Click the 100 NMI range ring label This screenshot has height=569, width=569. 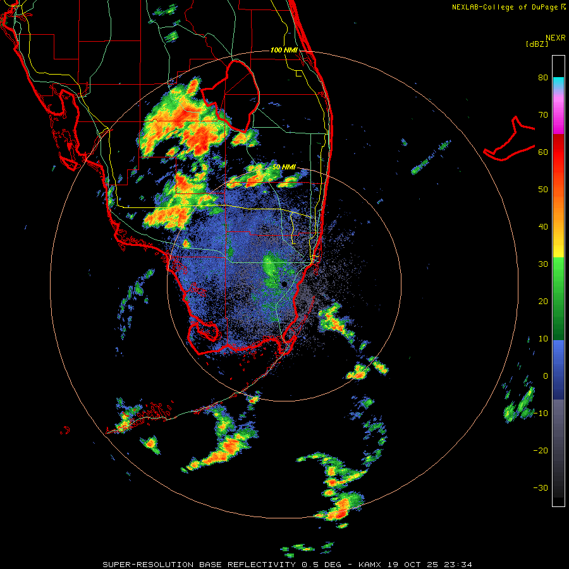coord(284,50)
